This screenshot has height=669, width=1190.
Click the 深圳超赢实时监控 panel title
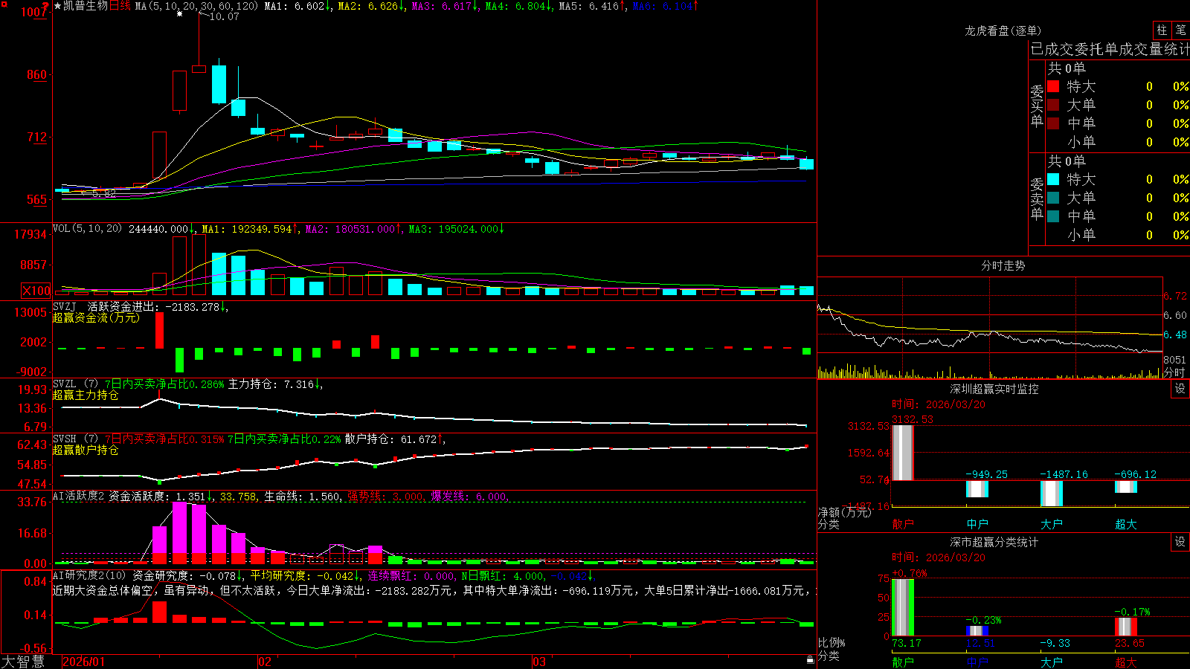click(x=994, y=389)
